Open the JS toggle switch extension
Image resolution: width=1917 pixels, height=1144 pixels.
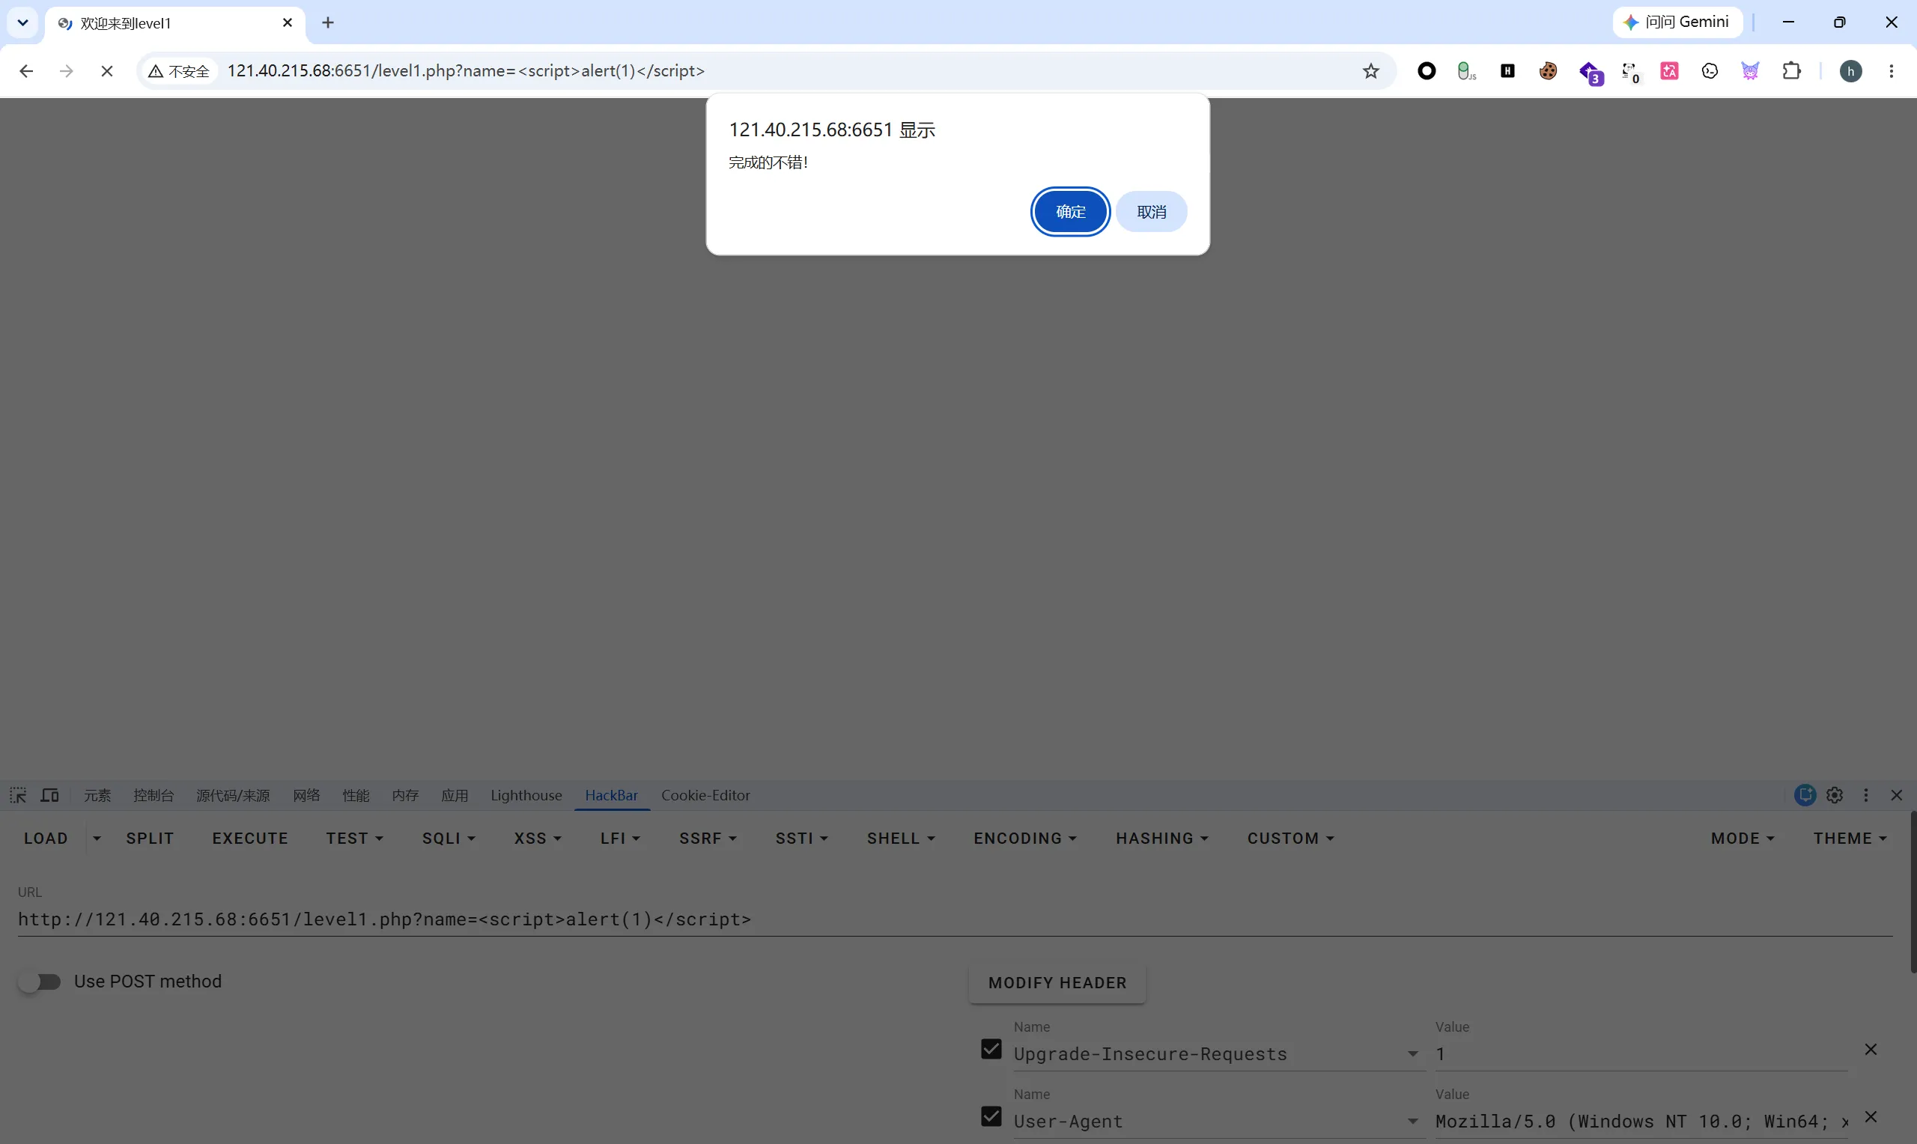tap(1466, 71)
